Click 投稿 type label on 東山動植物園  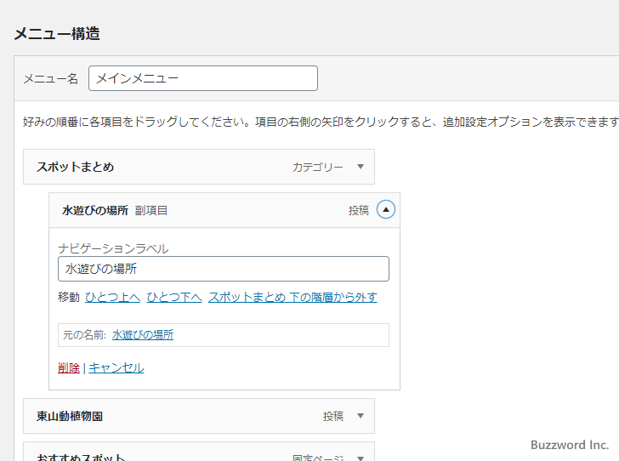click(333, 417)
